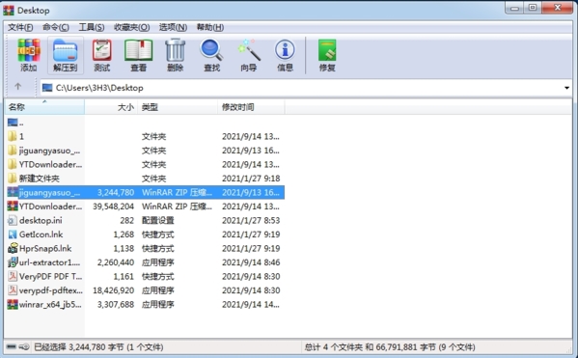578x358 pixels.
Task: Open the 工具(S) menu
Action: tap(92, 27)
